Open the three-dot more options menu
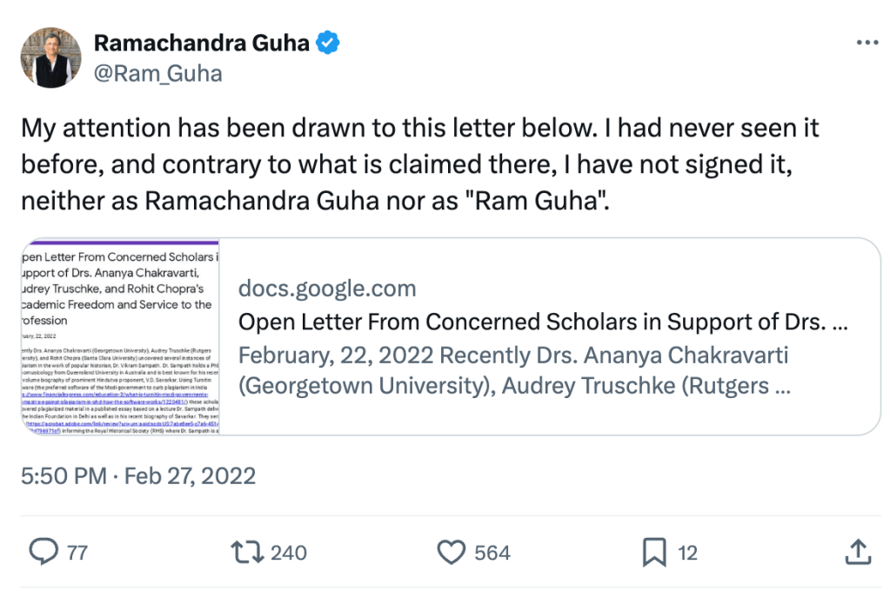Image resolution: width=890 pixels, height=591 pixels. [x=867, y=42]
